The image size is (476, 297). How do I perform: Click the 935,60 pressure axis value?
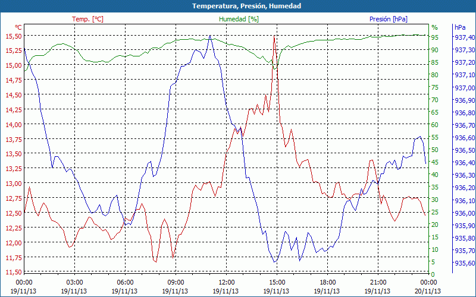click(x=464, y=263)
